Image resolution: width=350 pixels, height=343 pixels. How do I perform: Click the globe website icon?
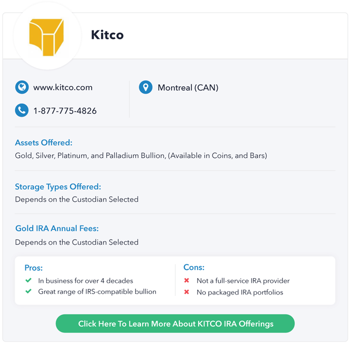pyautogui.click(x=22, y=87)
